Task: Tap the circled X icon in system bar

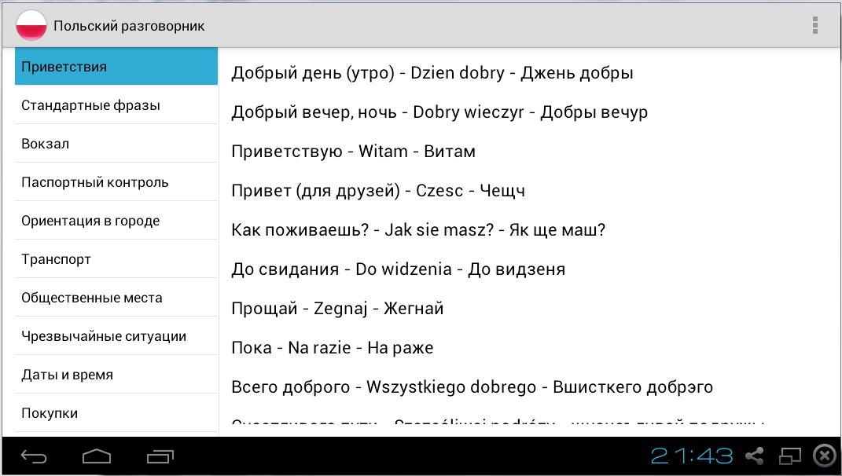Action: [825, 456]
